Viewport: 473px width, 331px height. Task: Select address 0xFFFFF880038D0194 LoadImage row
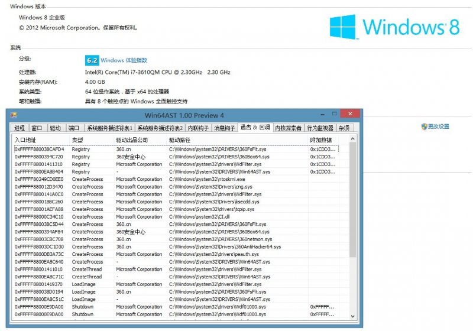coord(176,292)
